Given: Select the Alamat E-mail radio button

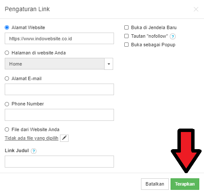Looking at the screenshot, I should coord(7,78).
